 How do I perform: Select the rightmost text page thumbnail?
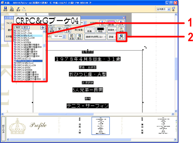(164, 126)
